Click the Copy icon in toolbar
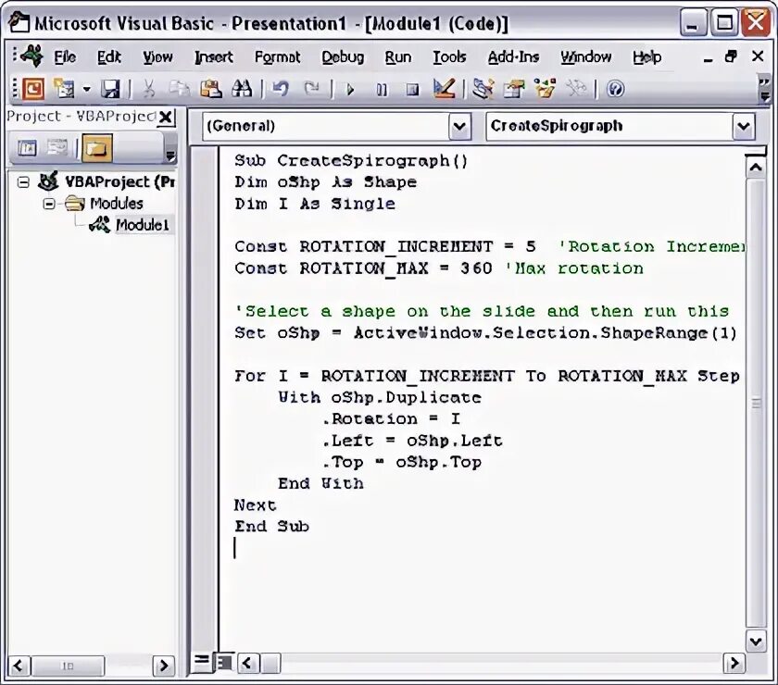Screen dimensions: 778x685 (179, 89)
